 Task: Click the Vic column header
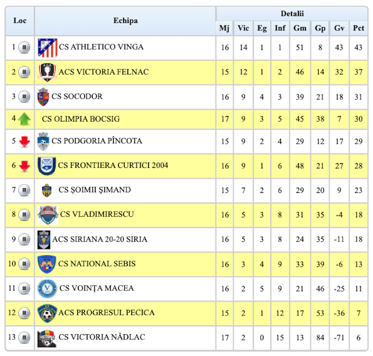[243, 28]
